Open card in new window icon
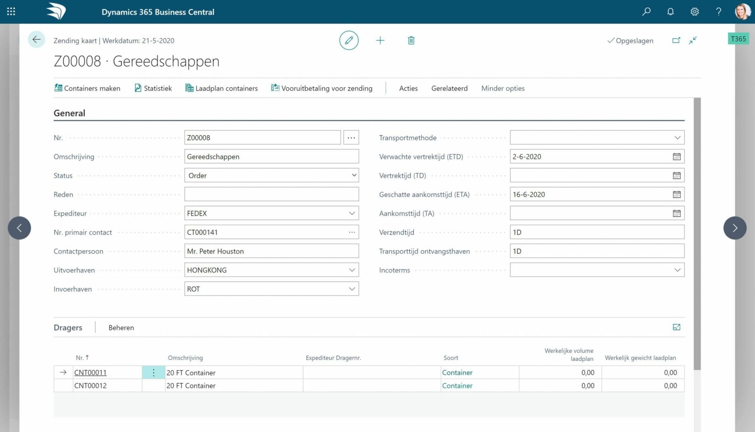 [676, 40]
